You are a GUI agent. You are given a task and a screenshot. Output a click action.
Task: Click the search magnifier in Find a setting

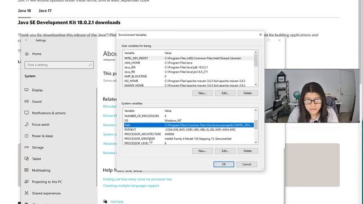coord(90,65)
